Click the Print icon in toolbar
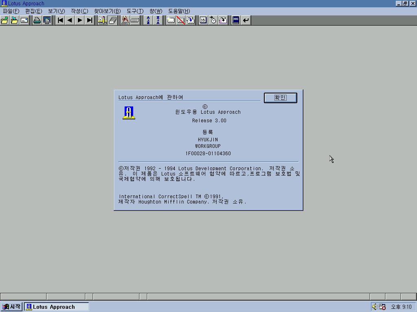This screenshot has height=312, width=417. click(37, 20)
